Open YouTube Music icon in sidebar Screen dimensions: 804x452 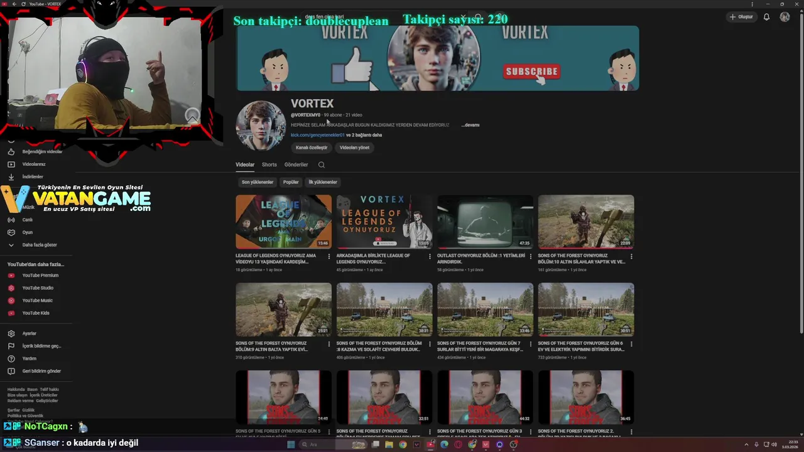[11, 300]
